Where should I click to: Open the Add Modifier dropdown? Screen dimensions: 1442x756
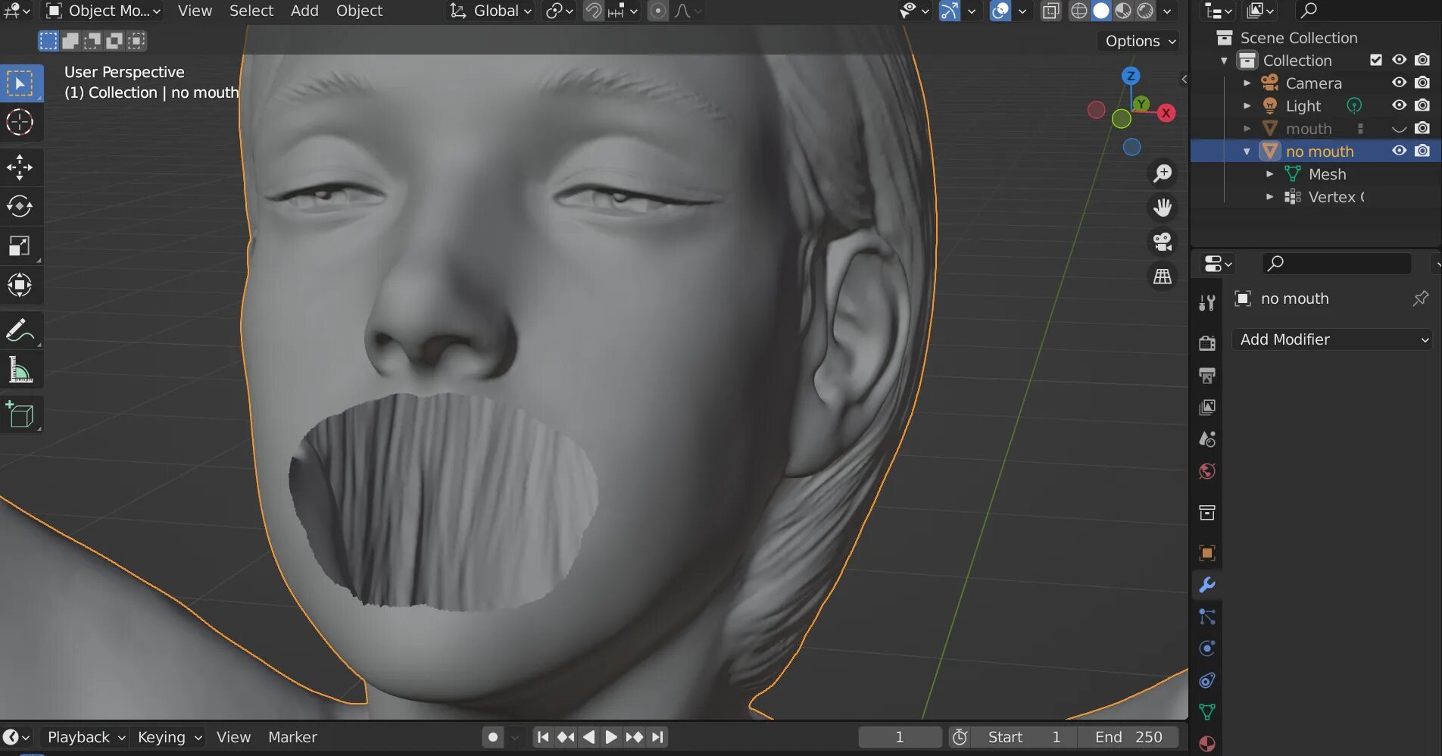click(x=1333, y=339)
